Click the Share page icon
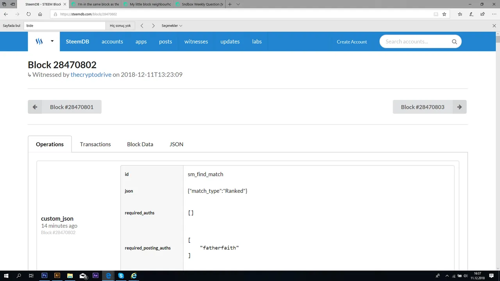Image resolution: width=500 pixels, height=281 pixels. [x=482, y=14]
